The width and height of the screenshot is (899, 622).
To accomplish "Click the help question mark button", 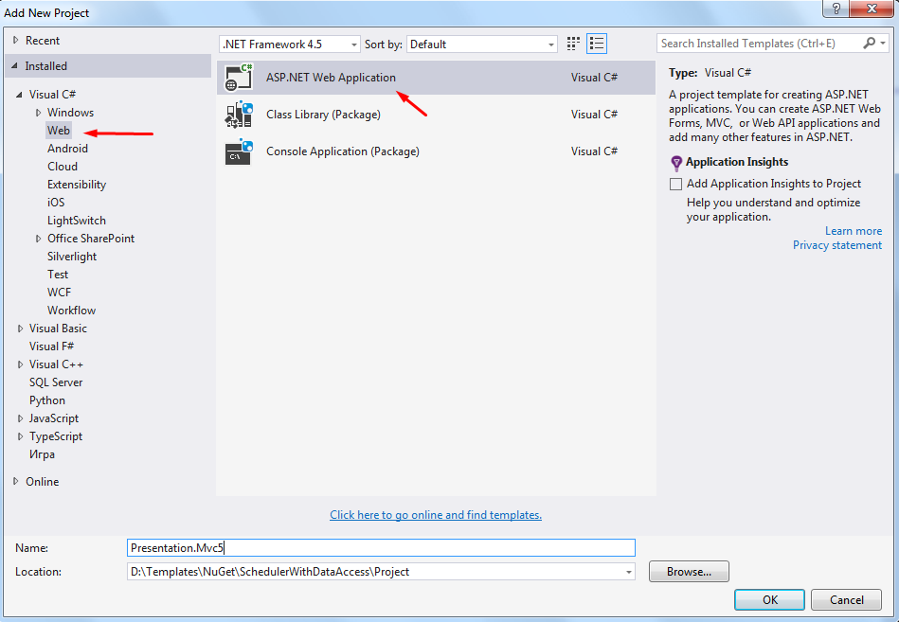I will [x=836, y=9].
